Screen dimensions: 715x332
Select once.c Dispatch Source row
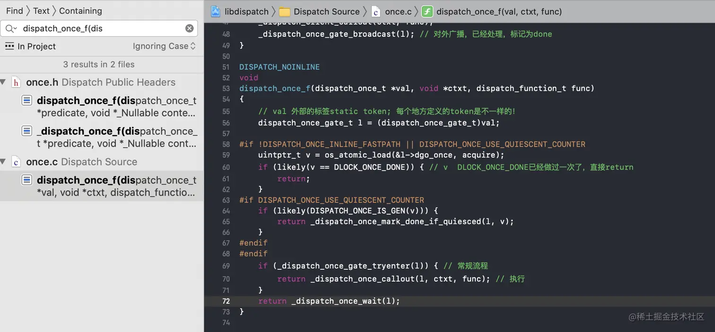point(102,162)
